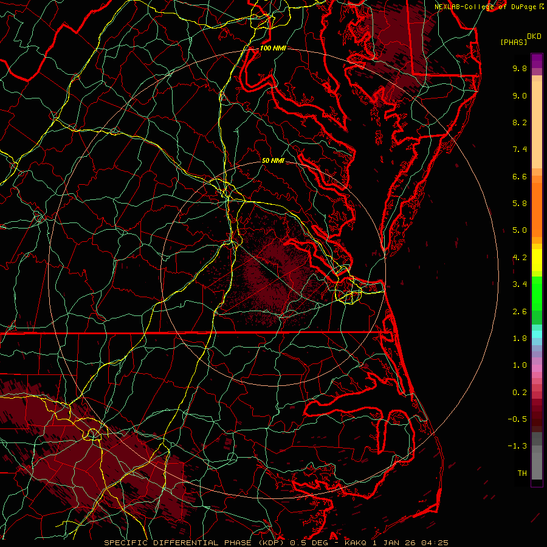Pick the cyan segment of the color bar
Image resolution: width=547 pixels, height=547 pixels.
click(537, 334)
